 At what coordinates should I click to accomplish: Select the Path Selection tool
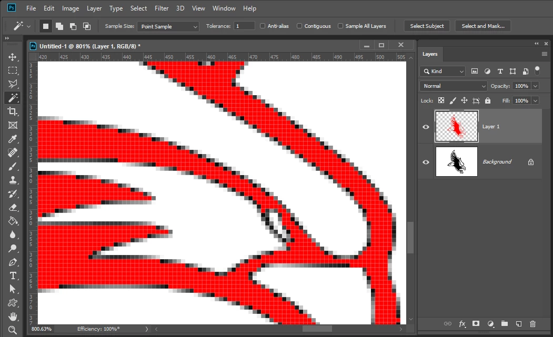13,289
